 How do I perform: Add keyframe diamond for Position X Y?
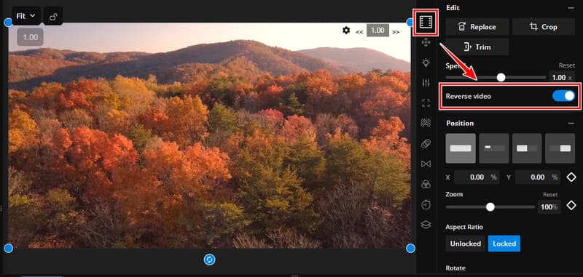(x=571, y=177)
